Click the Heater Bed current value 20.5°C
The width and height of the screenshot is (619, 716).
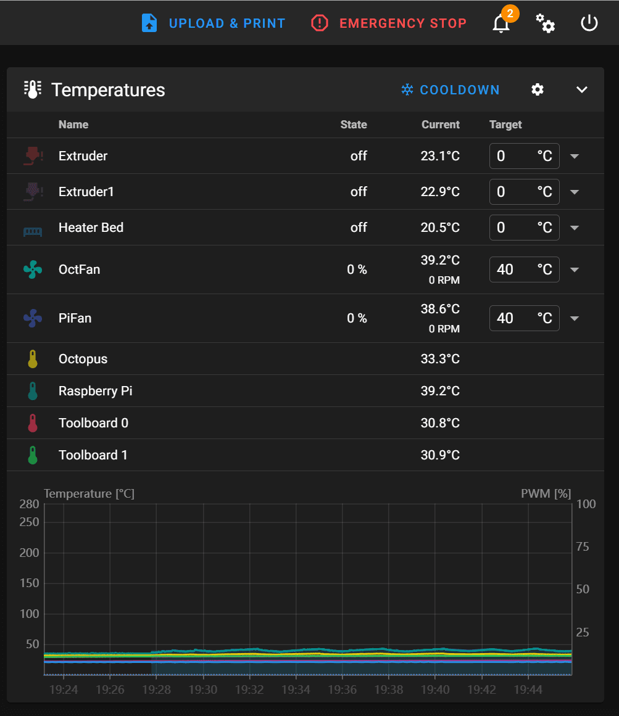pos(440,228)
